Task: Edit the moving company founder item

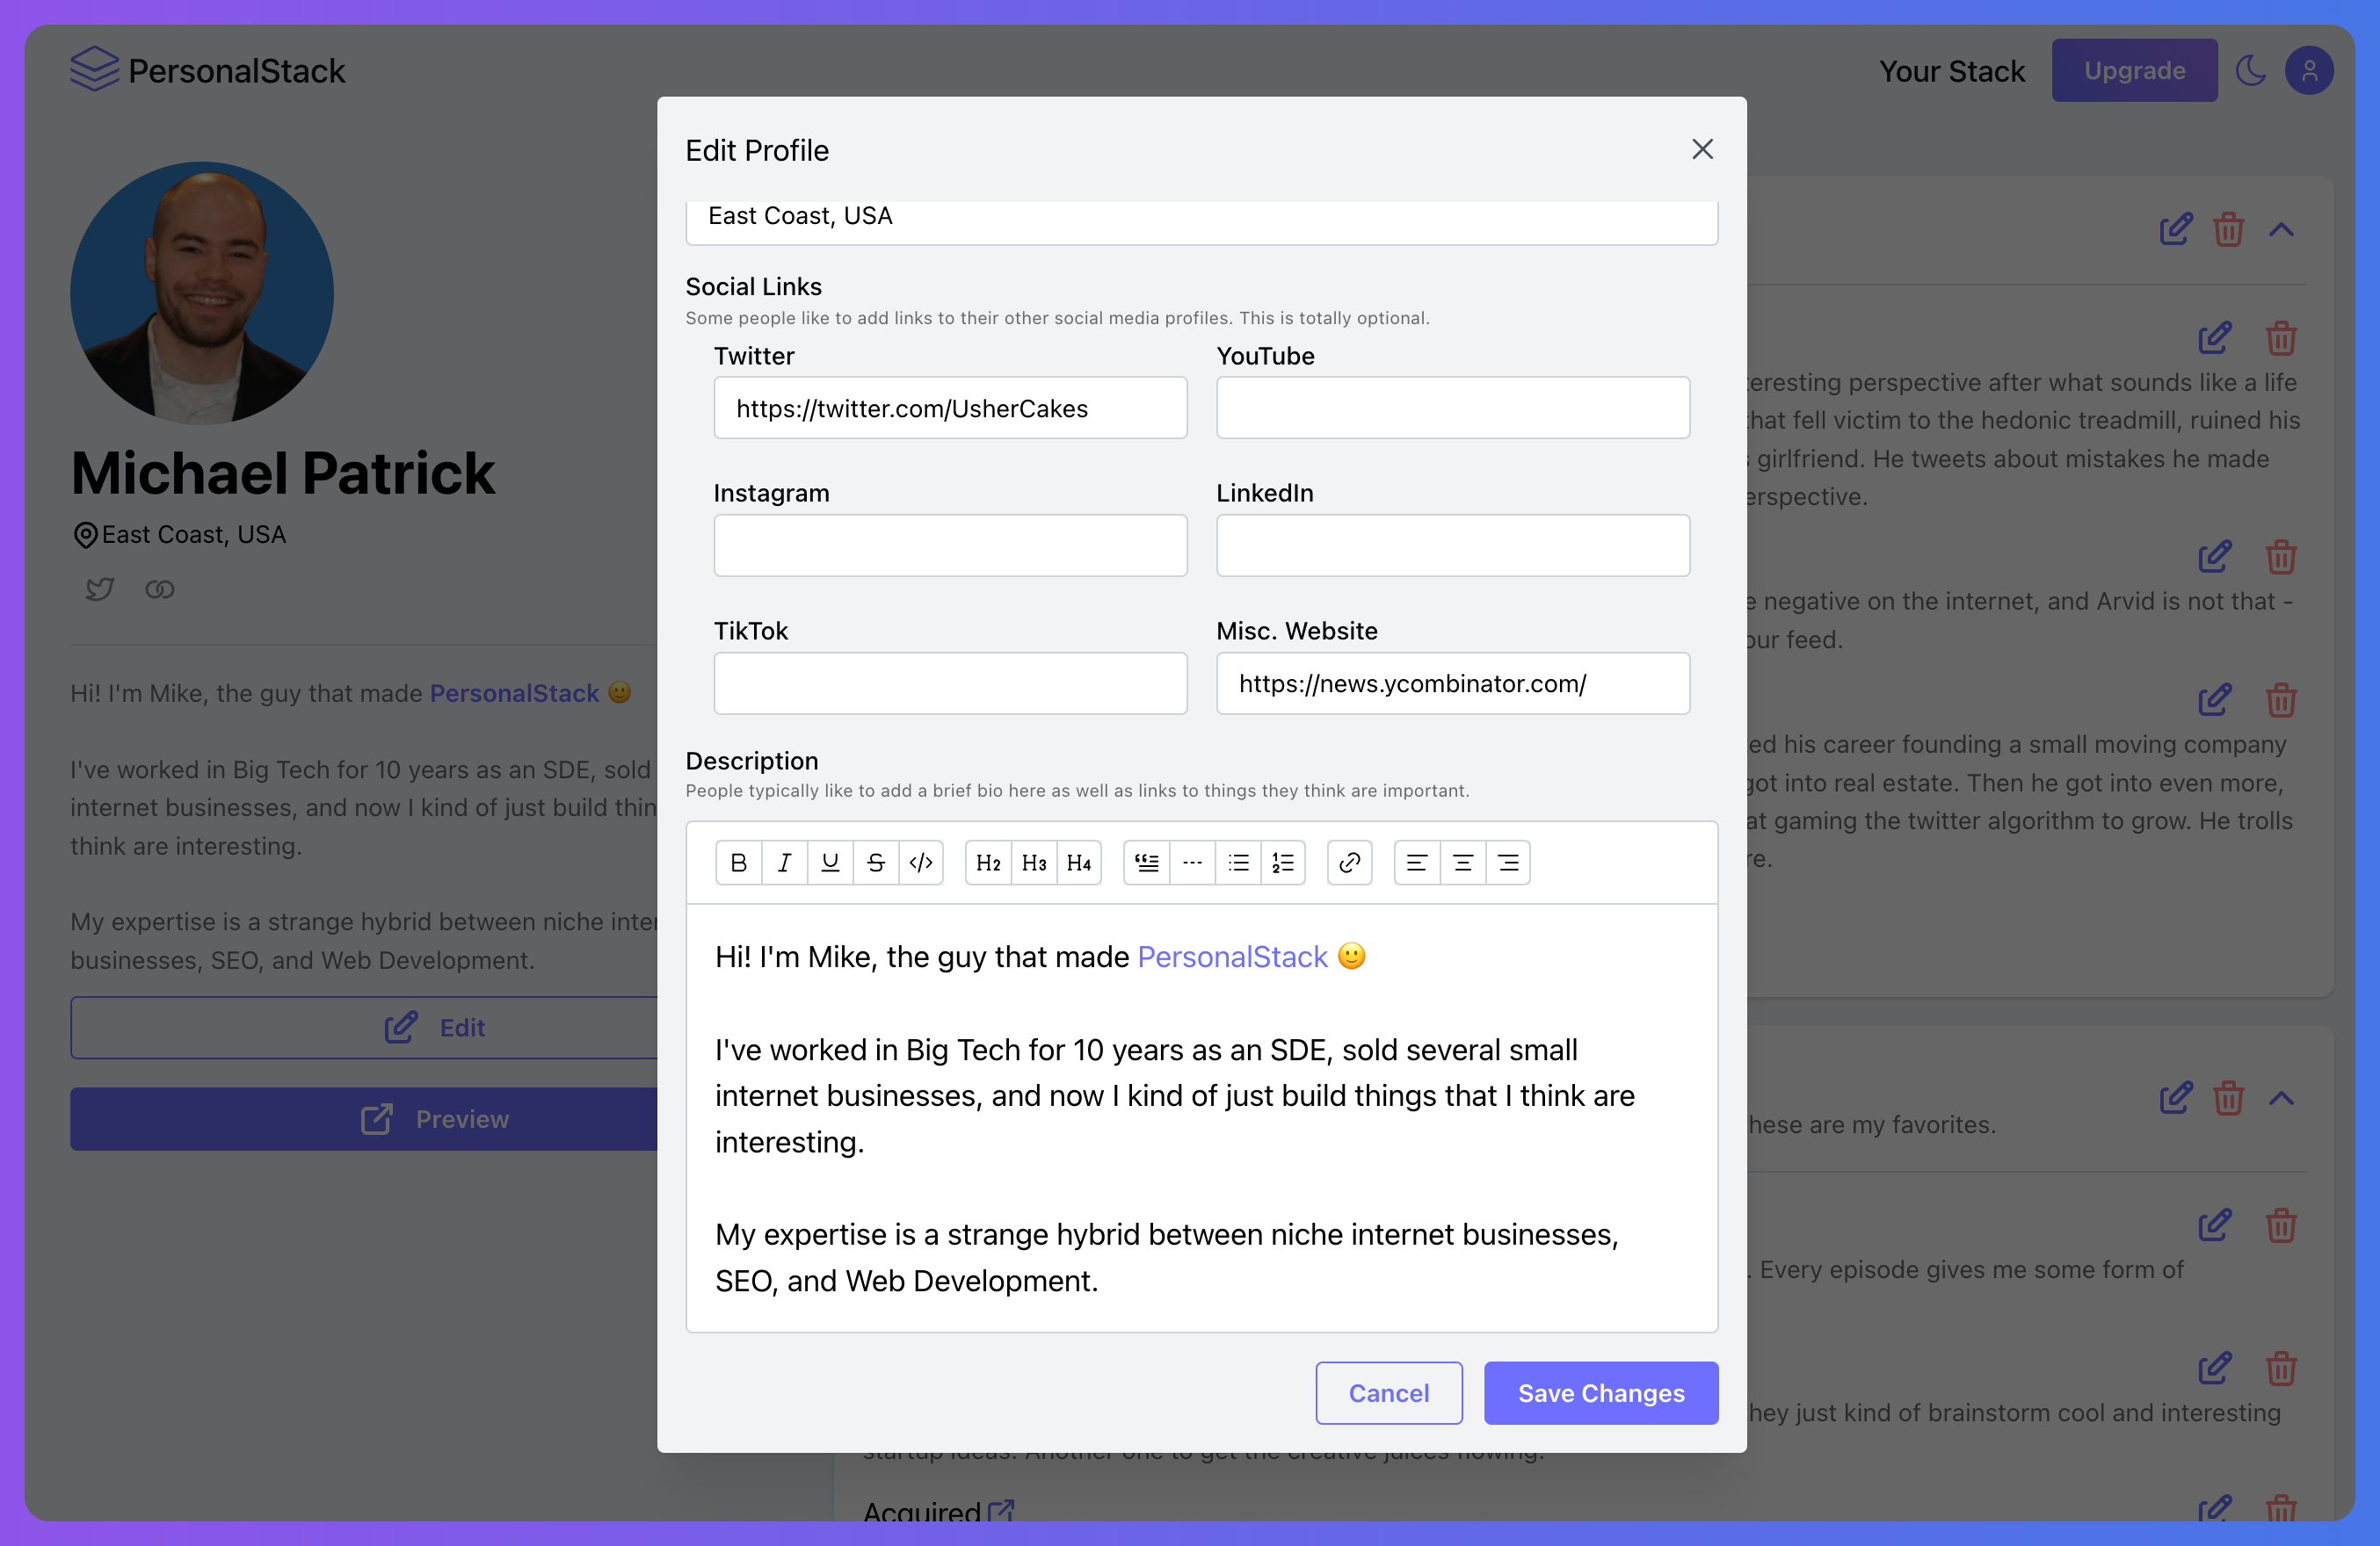Action: (x=2215, y=699)
